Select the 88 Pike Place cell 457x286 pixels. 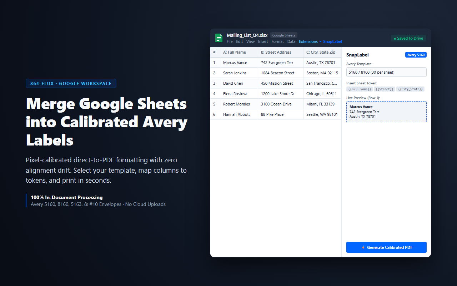(x=281, y=114)
